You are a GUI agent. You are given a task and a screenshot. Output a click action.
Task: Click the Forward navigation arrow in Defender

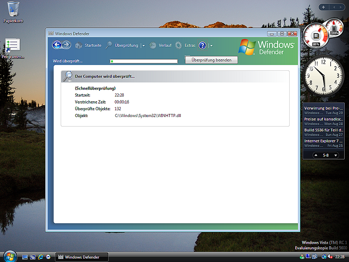(66, 45)
